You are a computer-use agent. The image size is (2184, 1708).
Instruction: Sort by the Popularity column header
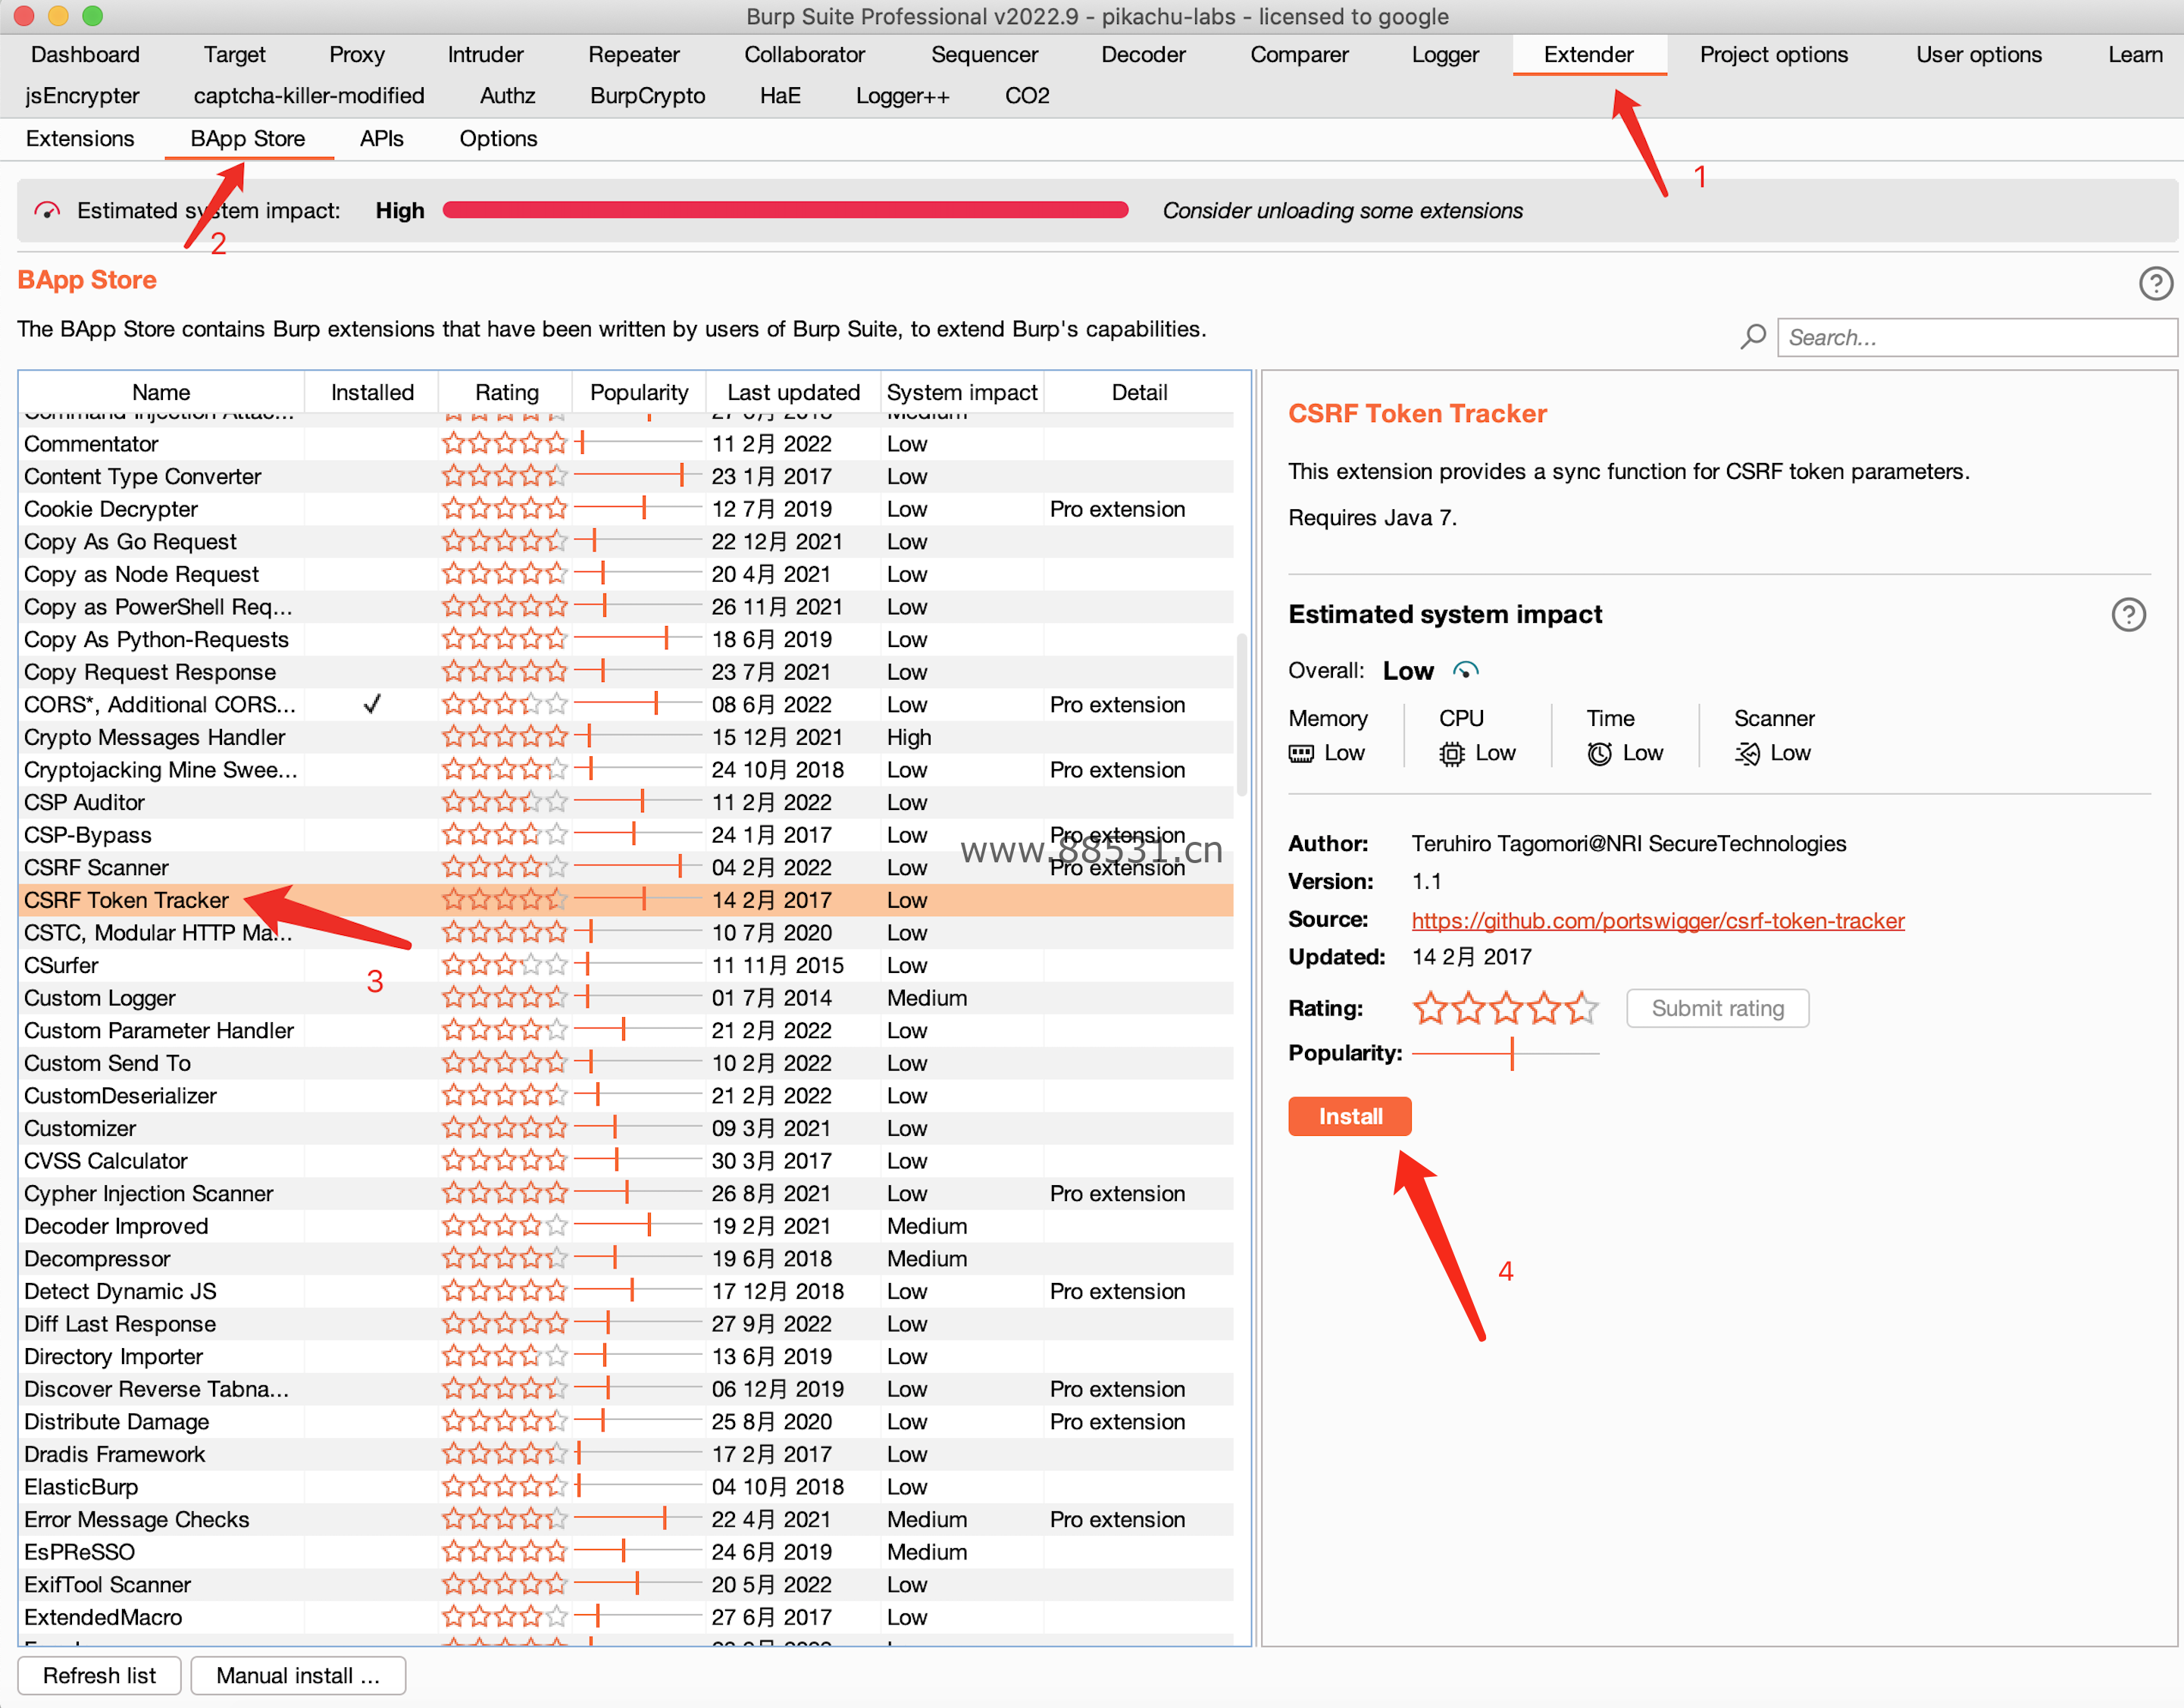pos(639,392)
